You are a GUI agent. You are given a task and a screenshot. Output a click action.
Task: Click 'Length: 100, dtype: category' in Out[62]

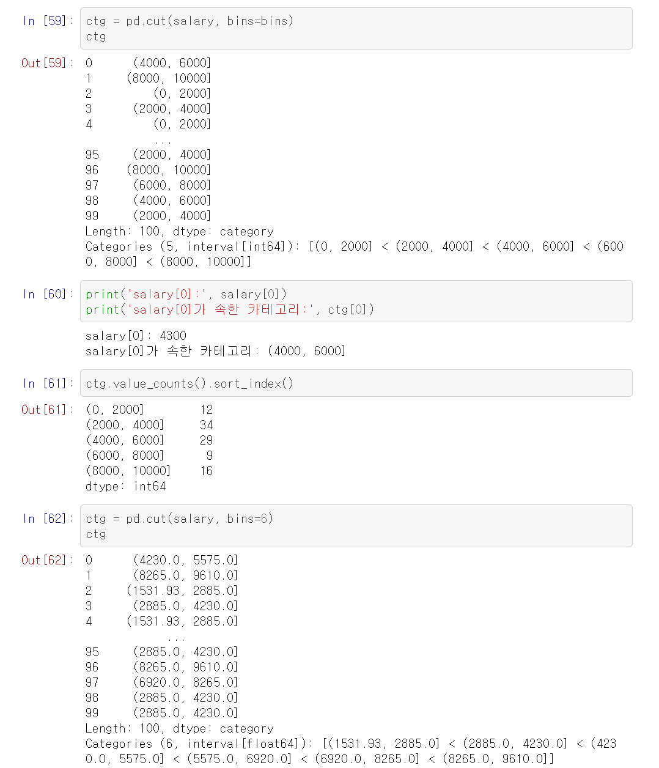coord(180,728)
